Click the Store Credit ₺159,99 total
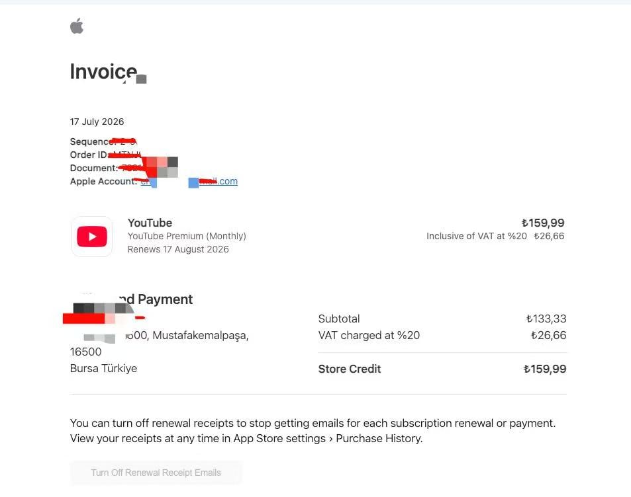 pos(545,369)
